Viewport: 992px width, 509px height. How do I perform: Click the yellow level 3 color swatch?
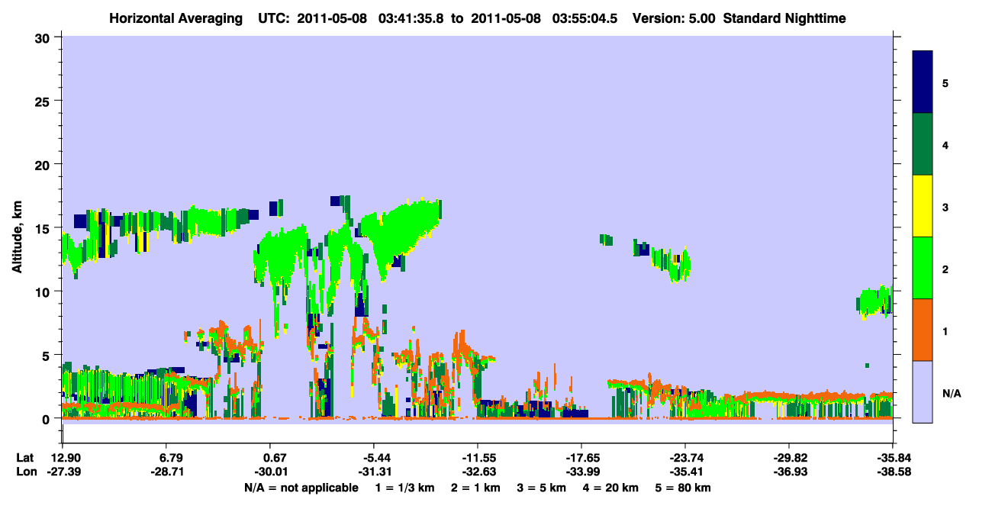(923, 206)
